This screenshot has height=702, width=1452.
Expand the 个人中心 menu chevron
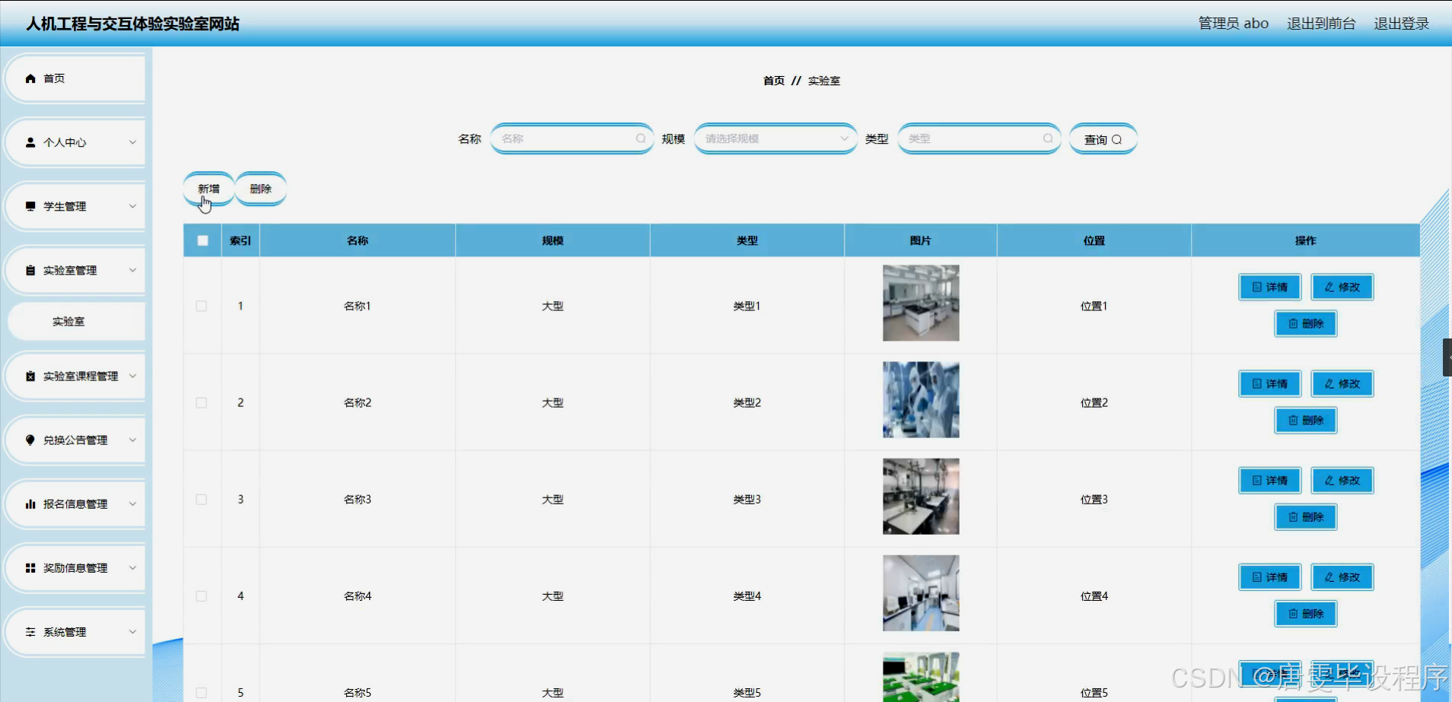point(132,142)
